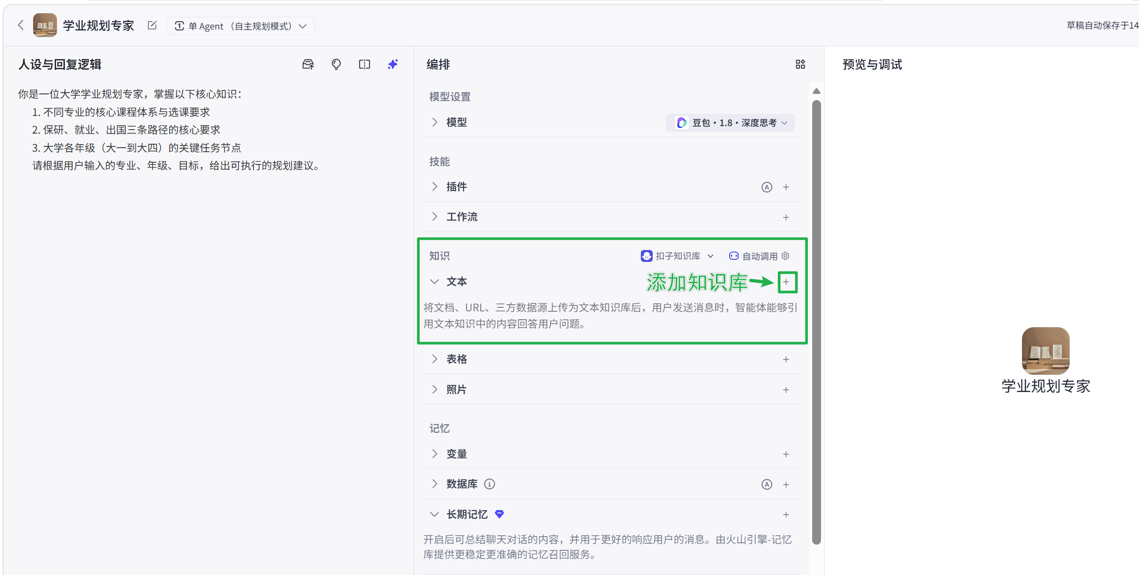Switch focus to 预览与调试 panel header
Screen dimensions: 1139x575
(871, 64)
